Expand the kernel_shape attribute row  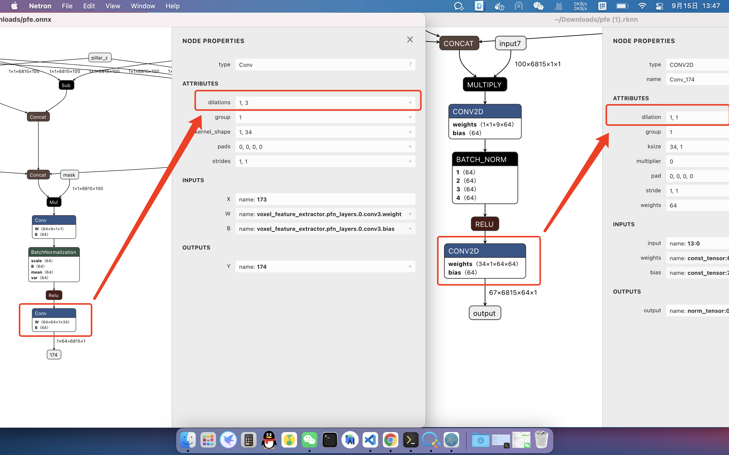click(x=410, y=132)
